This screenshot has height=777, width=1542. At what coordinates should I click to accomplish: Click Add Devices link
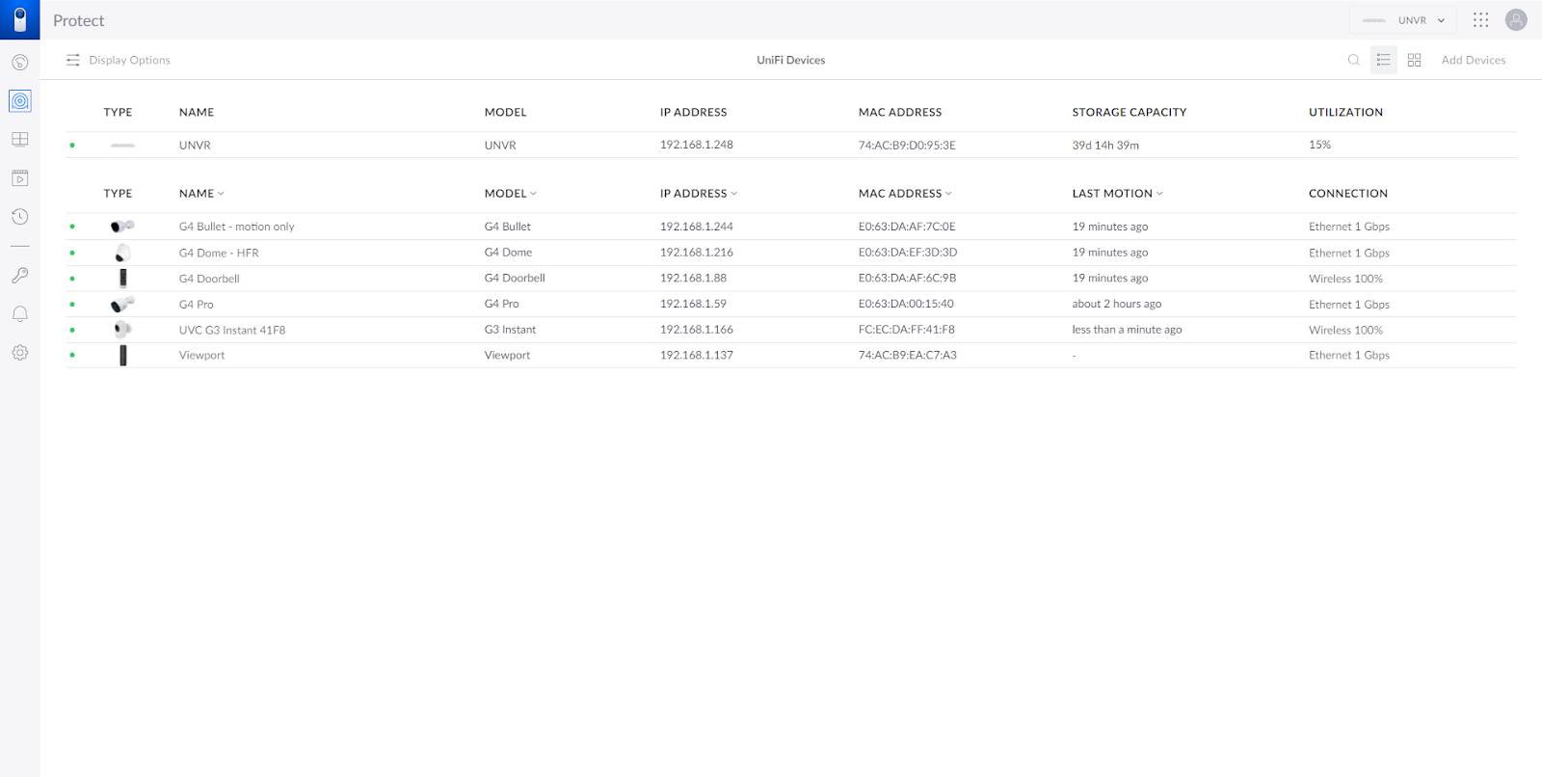[1473, 60]
